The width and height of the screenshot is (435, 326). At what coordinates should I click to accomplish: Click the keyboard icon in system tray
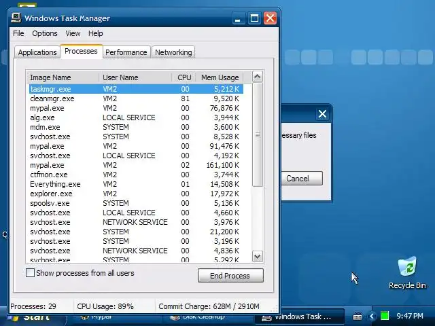point(358,316)
